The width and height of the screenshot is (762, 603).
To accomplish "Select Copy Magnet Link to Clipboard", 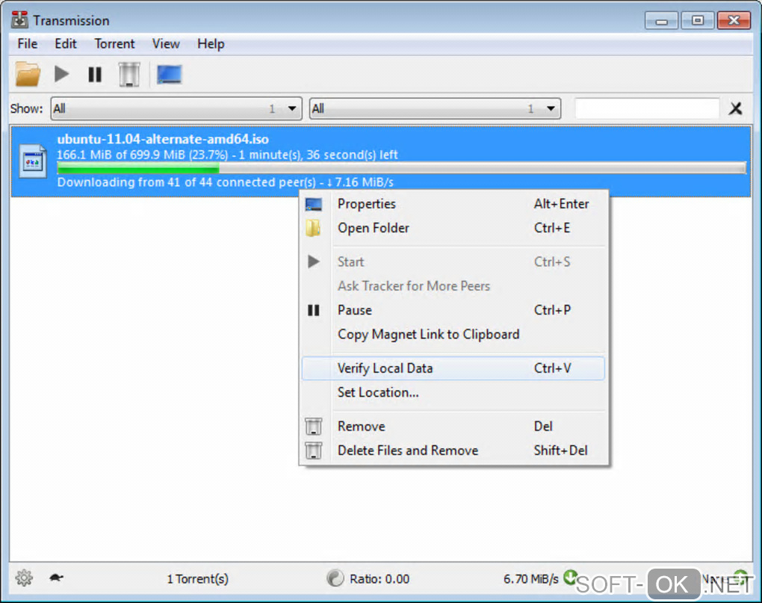I will (453, 334).
